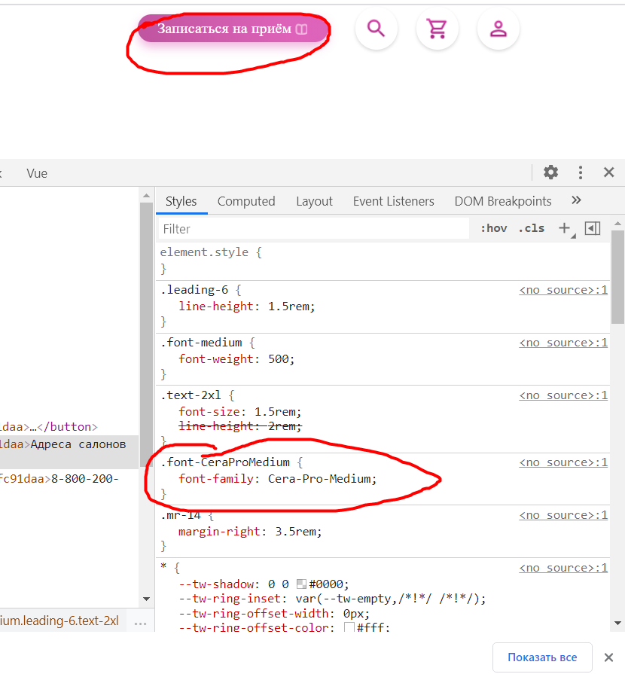Image resolution: width=625 pixels, height=674 pixels.
Task: Open DevTools three-dot customize menu
Action: (x=581, y=172)
